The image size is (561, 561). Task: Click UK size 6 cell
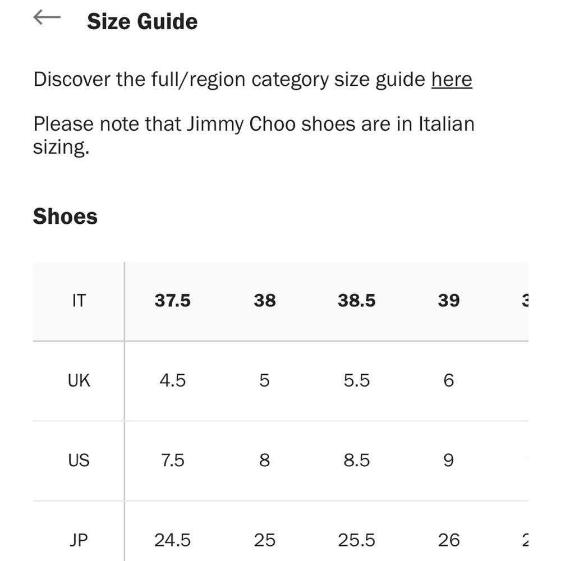point(449,380)
